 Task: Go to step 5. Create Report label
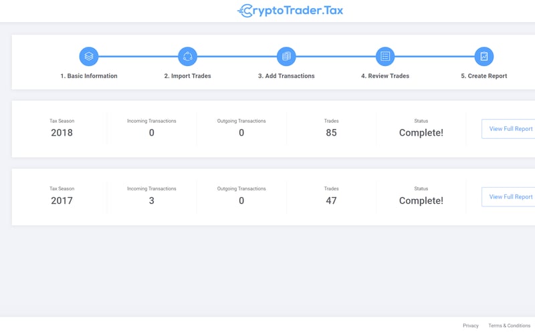[x=484, y=76]
